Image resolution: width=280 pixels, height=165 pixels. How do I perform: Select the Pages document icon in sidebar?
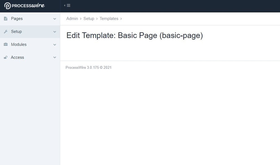point(6,18)
